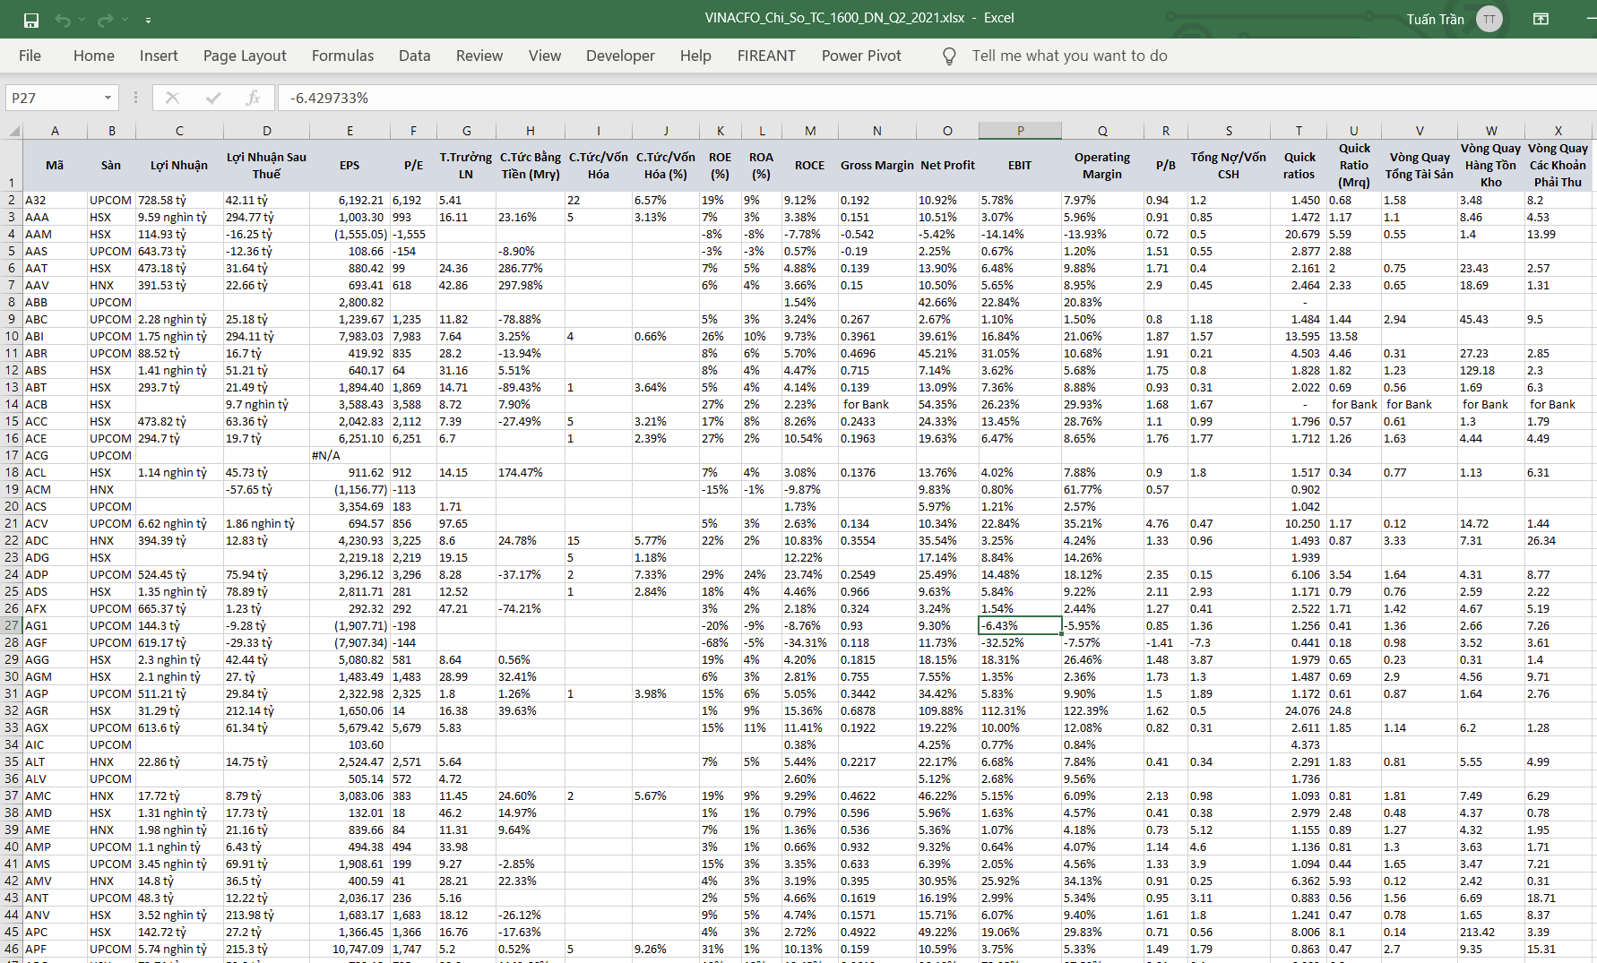Click the Insert Function fx icon

coord(253,98)
